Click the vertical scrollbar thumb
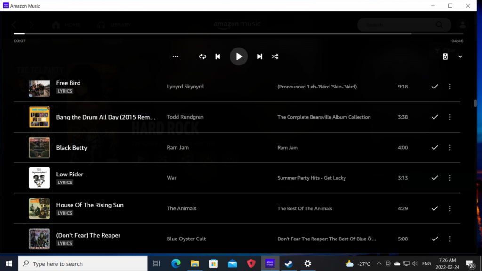This screenshot has width=482, height=271. (475, 103)
